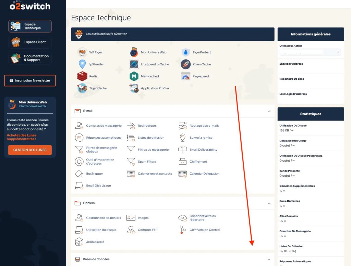Open the Chiffrement icon
Viewport: 351px width, 266px height.
coord(182,162)
